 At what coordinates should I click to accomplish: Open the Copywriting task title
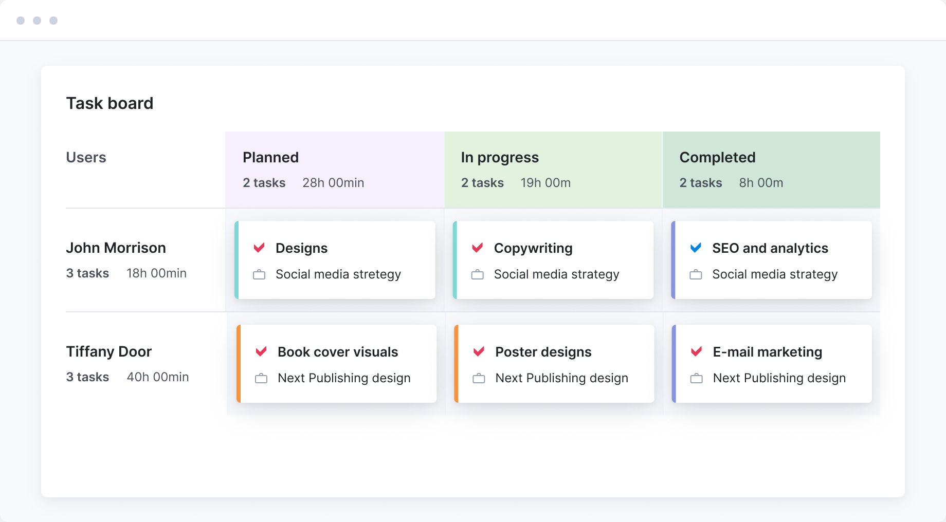[533, 248]
